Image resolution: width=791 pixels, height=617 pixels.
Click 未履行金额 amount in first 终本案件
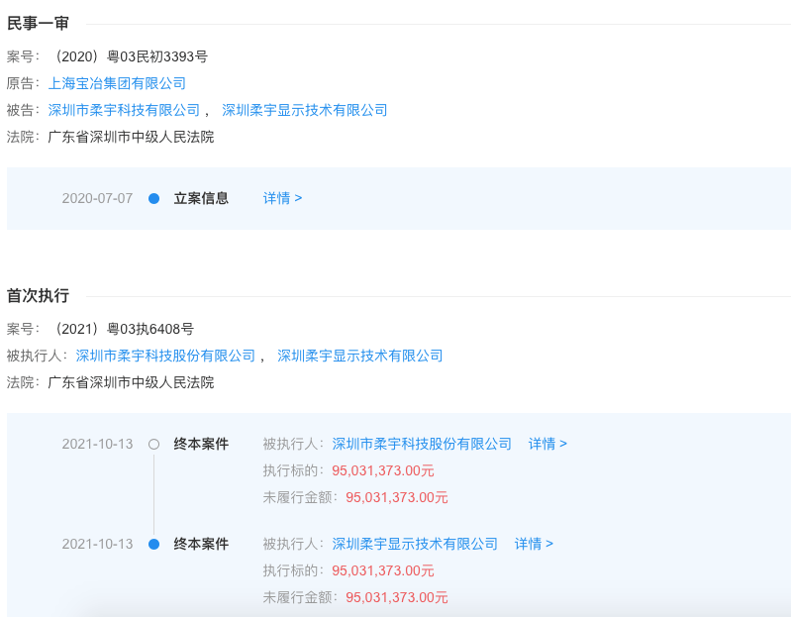[397, 497]
